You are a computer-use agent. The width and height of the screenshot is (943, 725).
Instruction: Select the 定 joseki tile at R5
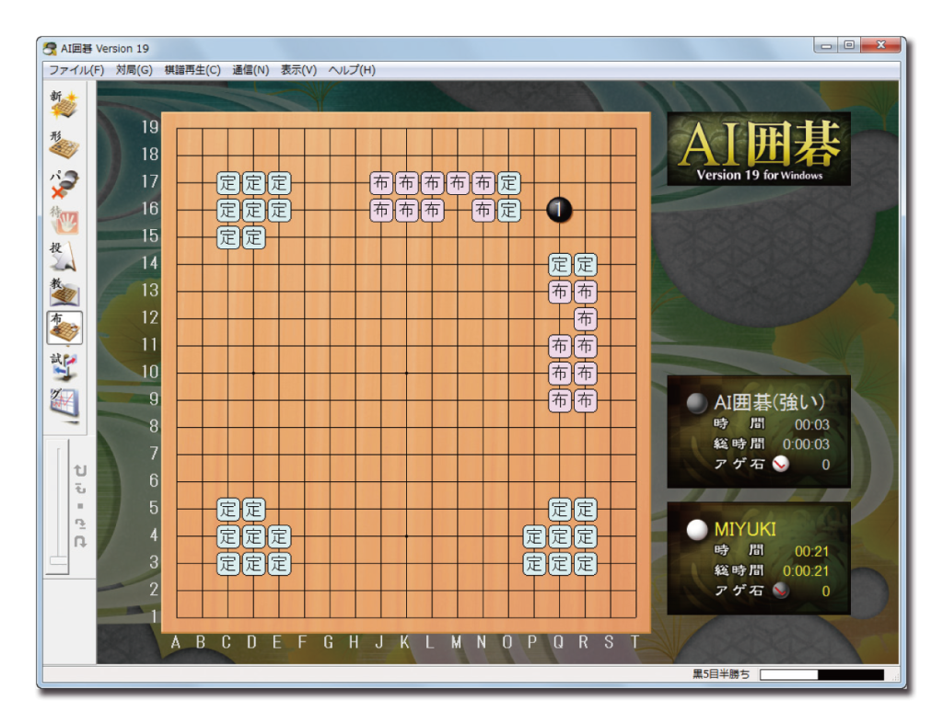pos(585,510)
